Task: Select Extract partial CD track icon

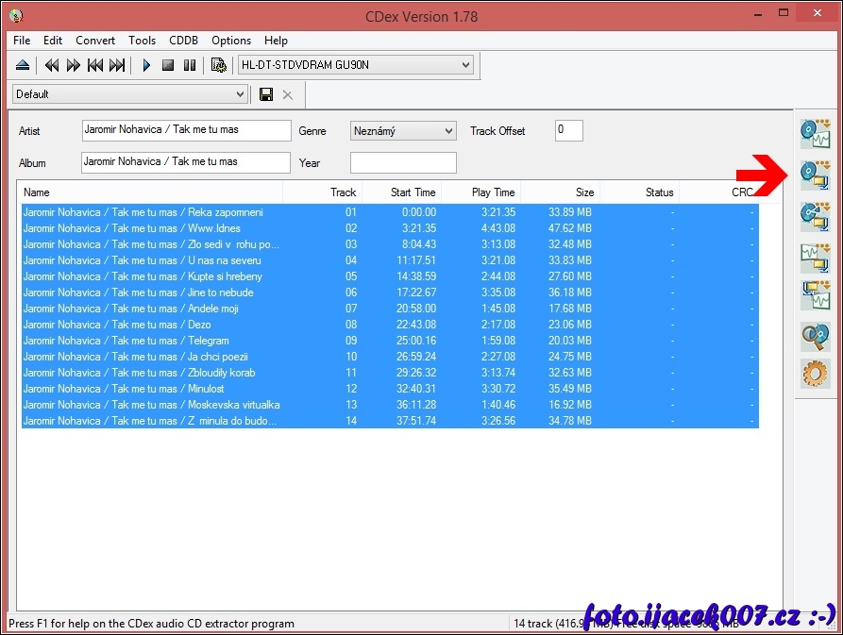Action: click(814, 215)
